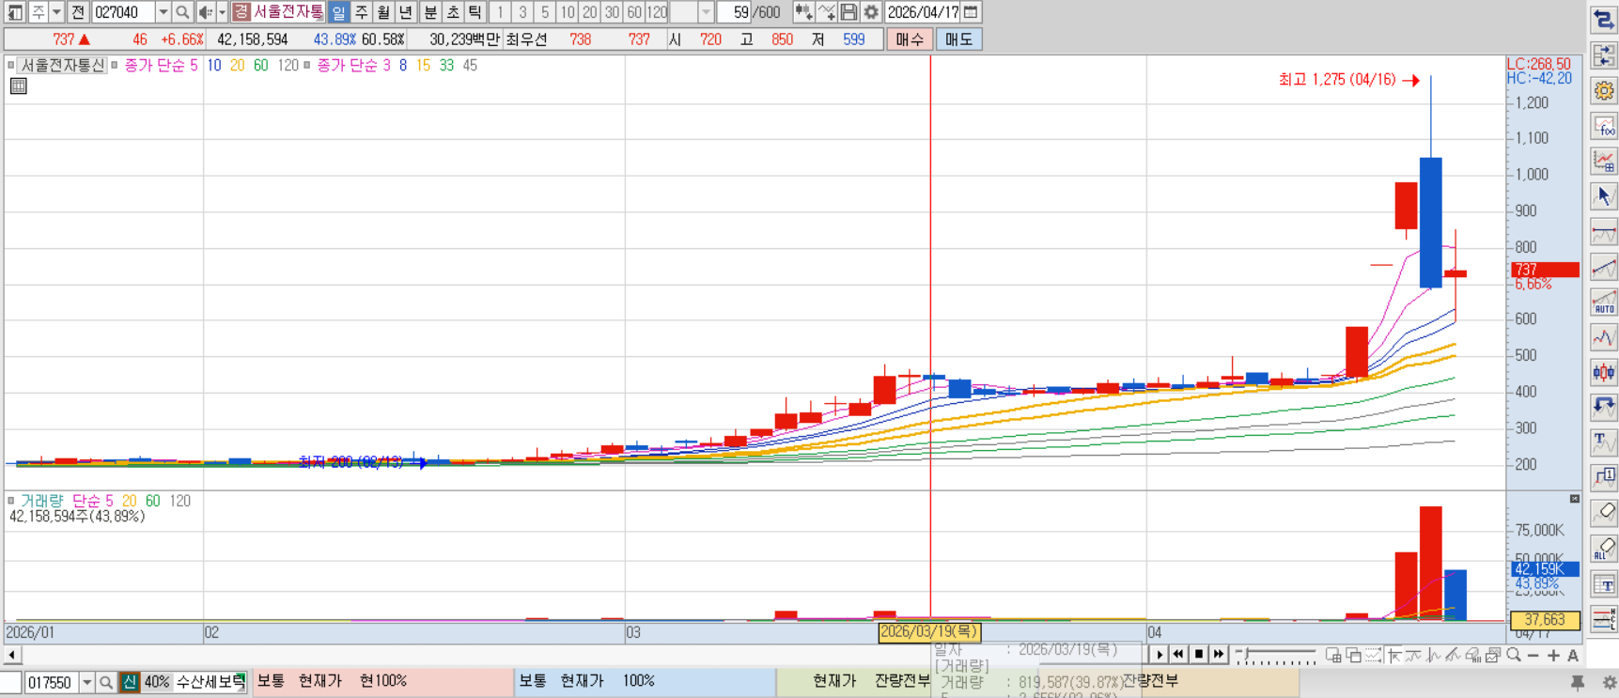Switch to 틱 tick period button

(x=475, y=12)
